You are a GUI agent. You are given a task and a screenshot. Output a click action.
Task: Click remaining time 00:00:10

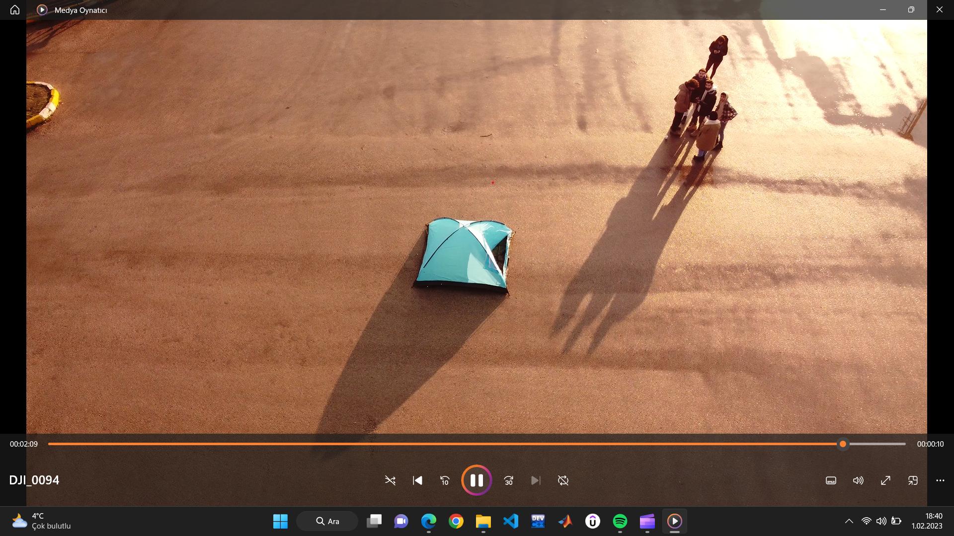coord(930,444)
